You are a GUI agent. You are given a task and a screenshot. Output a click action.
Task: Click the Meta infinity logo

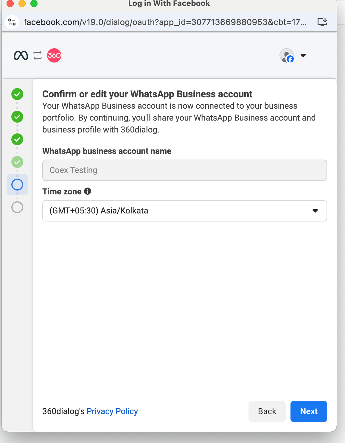pos(21,55)
